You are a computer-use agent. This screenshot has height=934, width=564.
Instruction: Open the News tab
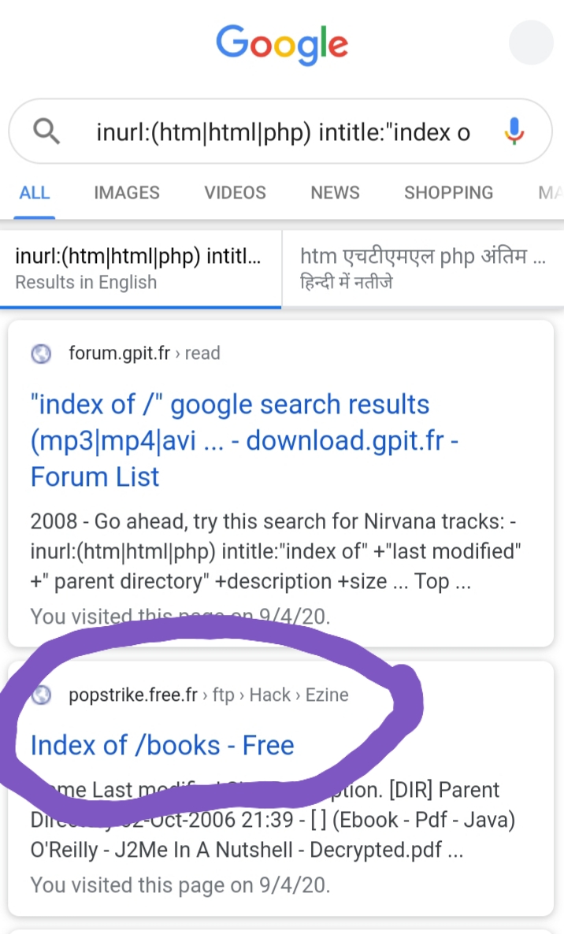[335, 193]
